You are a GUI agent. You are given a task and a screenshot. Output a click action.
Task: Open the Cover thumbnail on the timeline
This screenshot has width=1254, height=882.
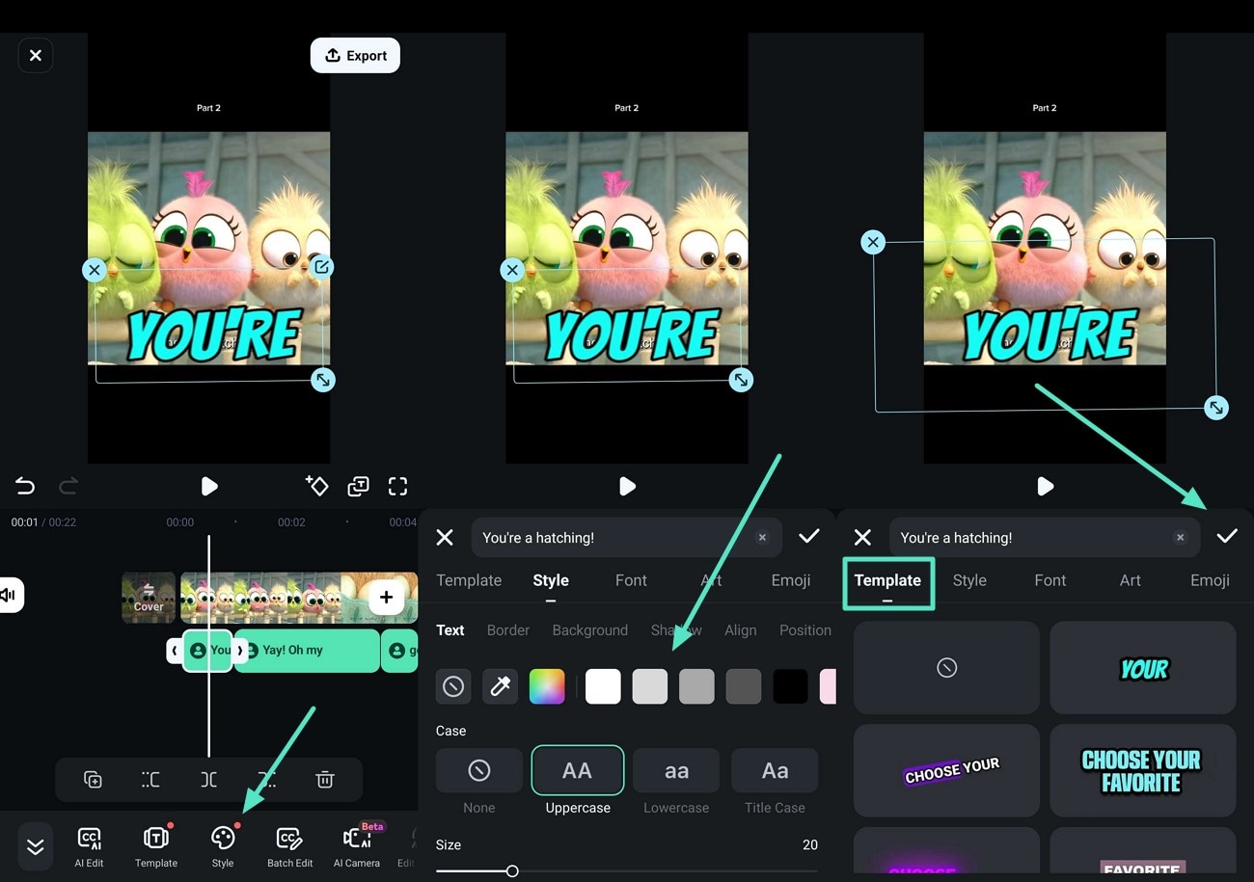(149, 598)
